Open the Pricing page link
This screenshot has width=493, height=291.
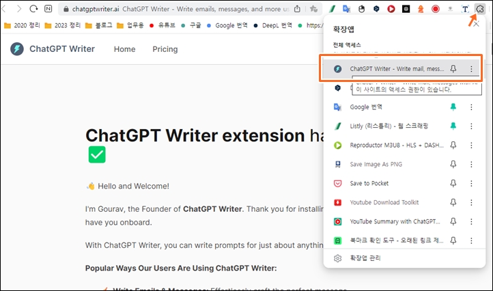click(165, 49)
